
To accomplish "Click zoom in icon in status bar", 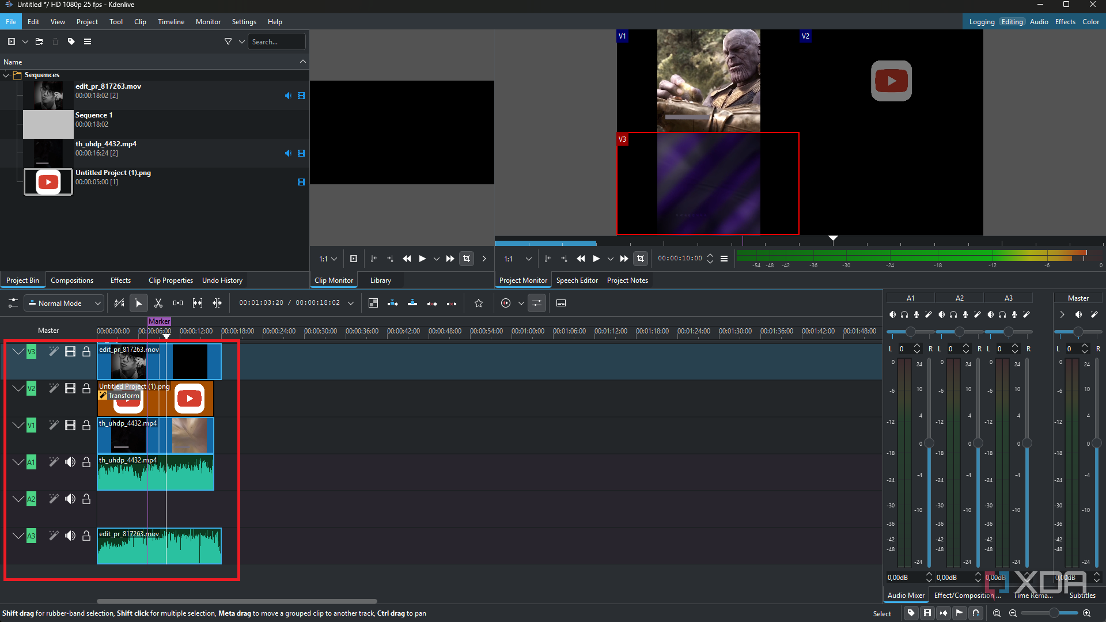I will click(1086, 613).
